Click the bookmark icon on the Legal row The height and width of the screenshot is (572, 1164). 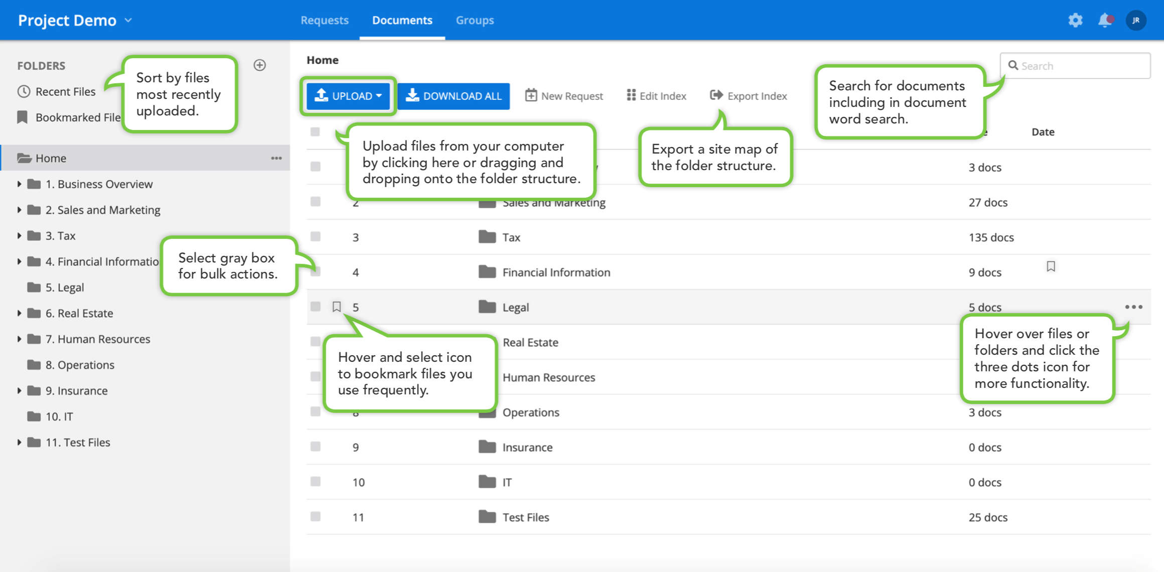click(337, 307)
